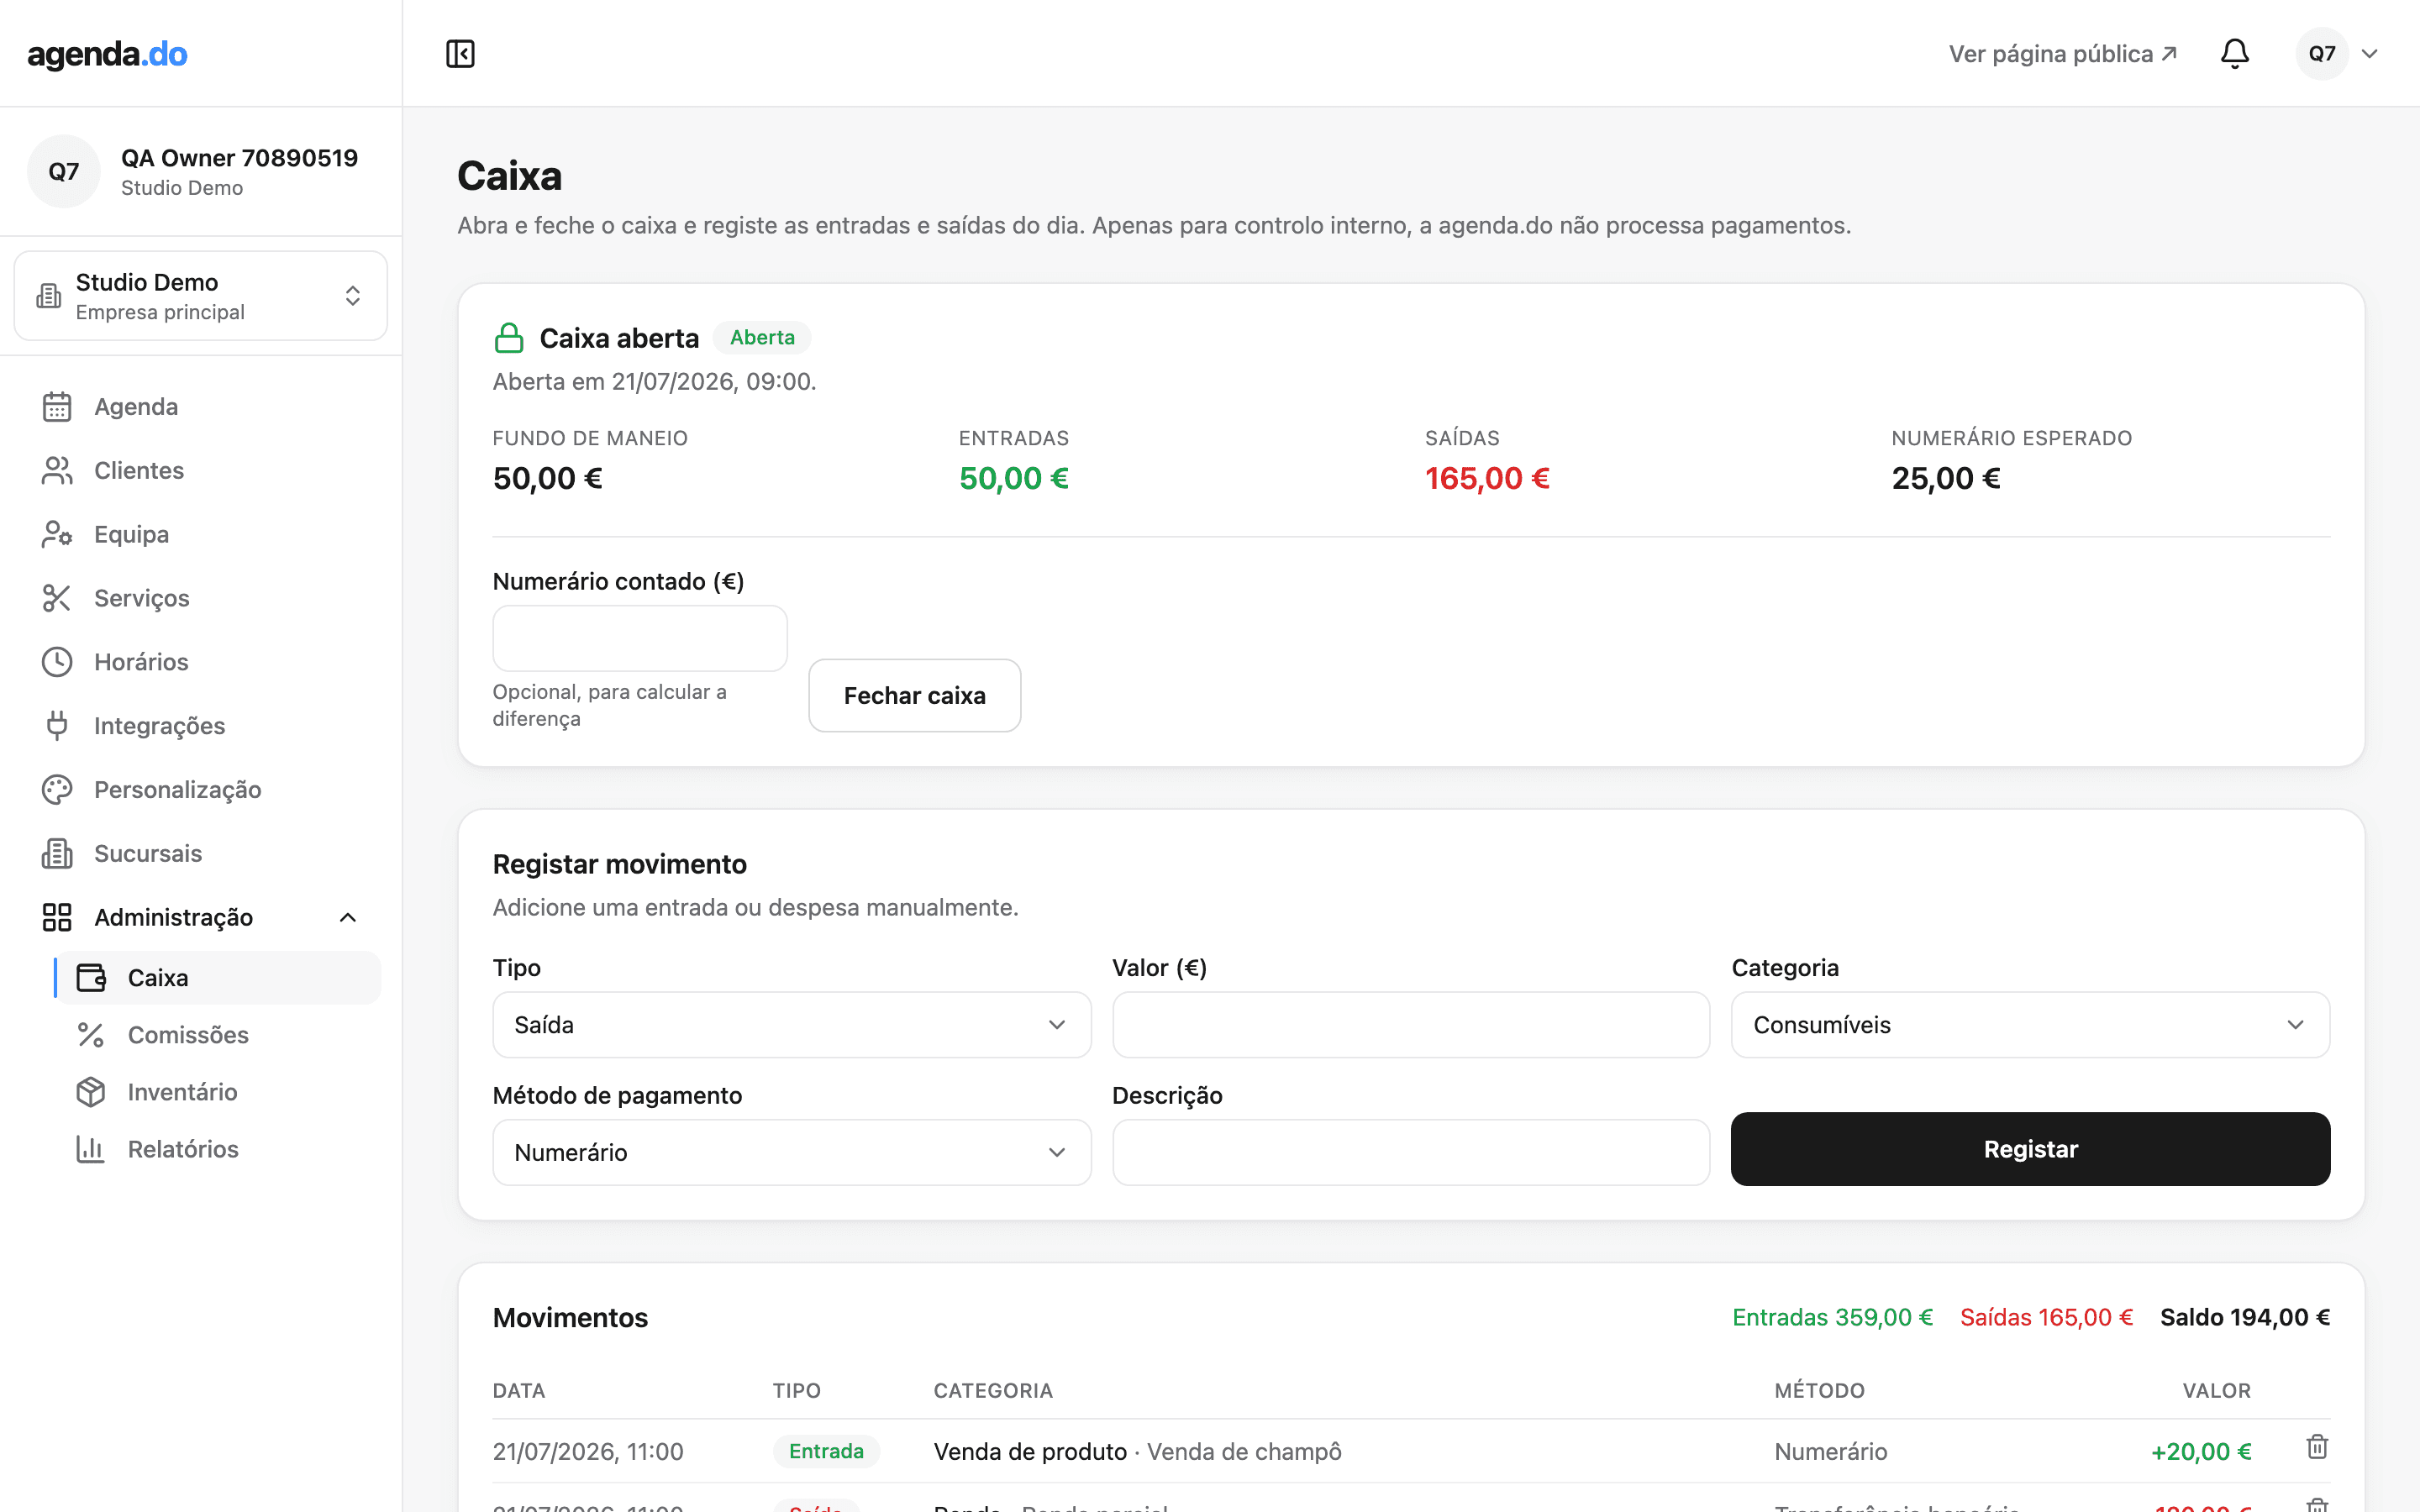Open the Clientes menu item
Screen dimensions: 2420x1512
pyautogui.click(x=139, y=471)
